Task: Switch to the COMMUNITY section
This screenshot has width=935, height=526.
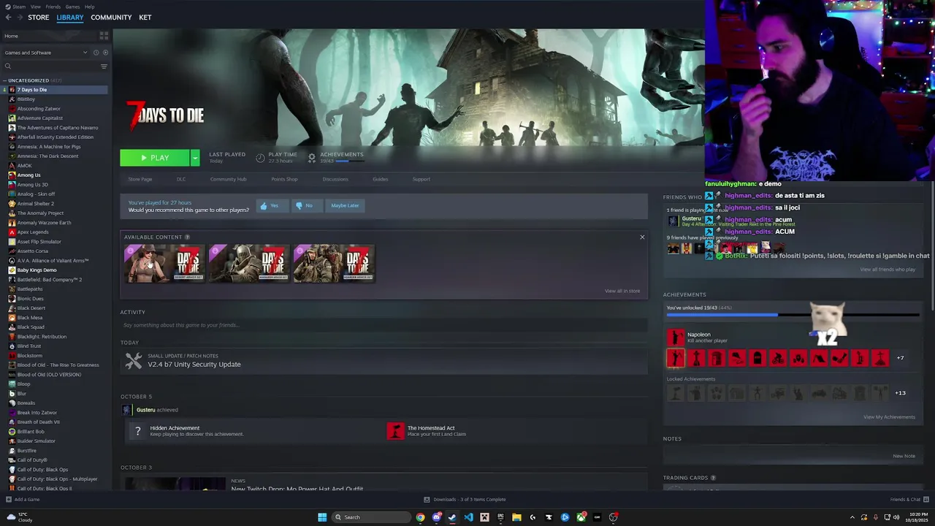Action: [x=111, y=18]
